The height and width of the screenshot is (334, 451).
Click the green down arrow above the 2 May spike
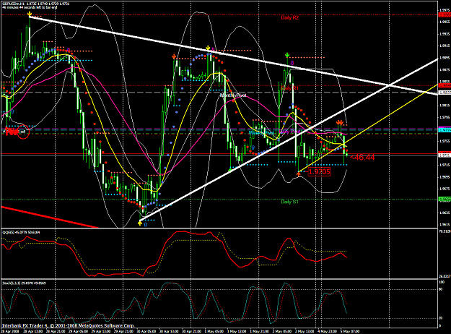point(287,55)
